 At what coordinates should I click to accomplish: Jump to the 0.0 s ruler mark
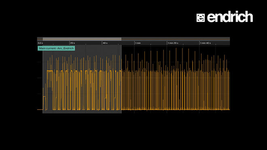coord(40,43)
